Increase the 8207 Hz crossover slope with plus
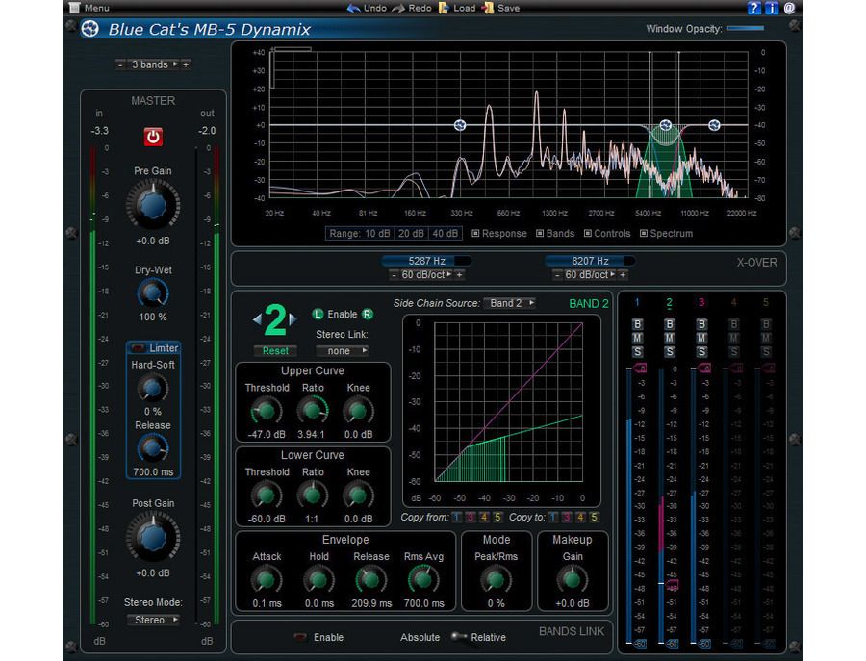This screenshot has height=661, width=866. [623, 274]
